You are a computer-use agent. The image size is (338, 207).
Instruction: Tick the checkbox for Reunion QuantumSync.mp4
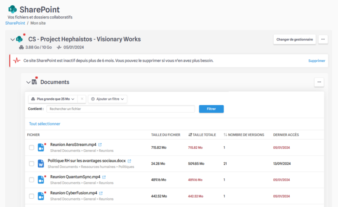pyautogui.click(x=32, y=180)
